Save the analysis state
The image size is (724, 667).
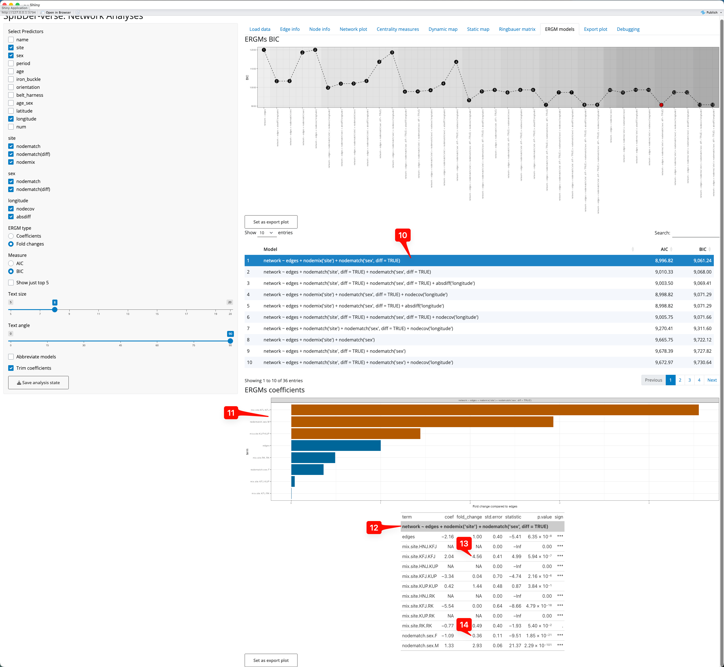[x=38, y=383]
